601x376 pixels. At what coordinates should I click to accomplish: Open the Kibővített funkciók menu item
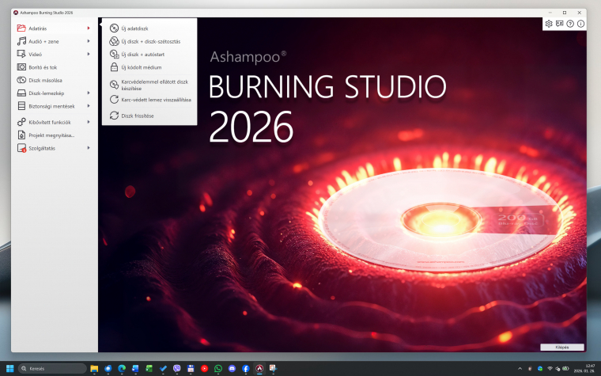click(50, 122)
